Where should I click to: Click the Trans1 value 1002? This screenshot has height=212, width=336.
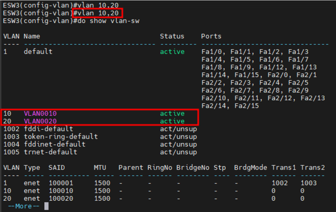(279, 183)
